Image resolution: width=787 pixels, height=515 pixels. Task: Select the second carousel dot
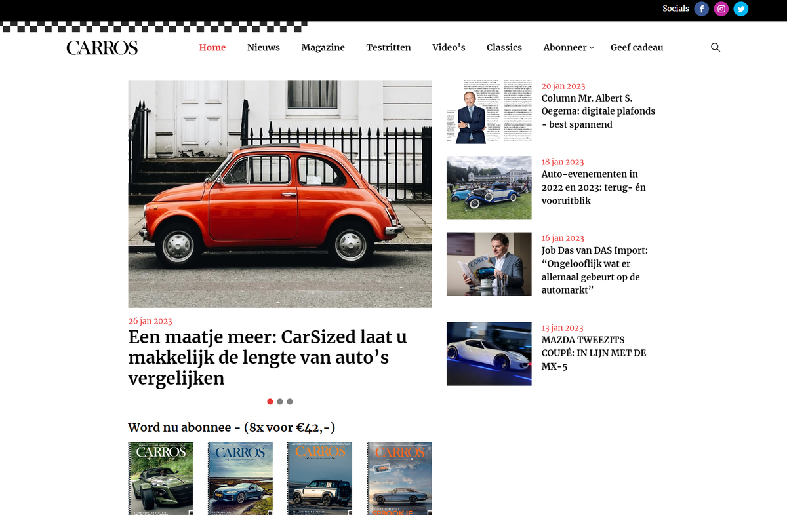click(280, 402)
